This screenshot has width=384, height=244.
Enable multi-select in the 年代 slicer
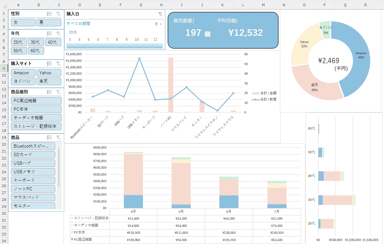click(49, 34)
